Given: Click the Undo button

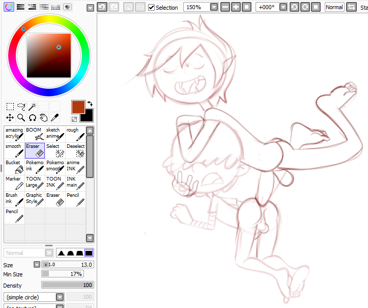Looking at the screenshot, I should (102, 7).
